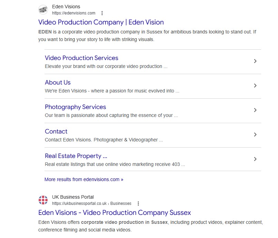278x238 pixels.
Task: Open Video Production Company | Eden Vision result
Action: tap(101, 22)
